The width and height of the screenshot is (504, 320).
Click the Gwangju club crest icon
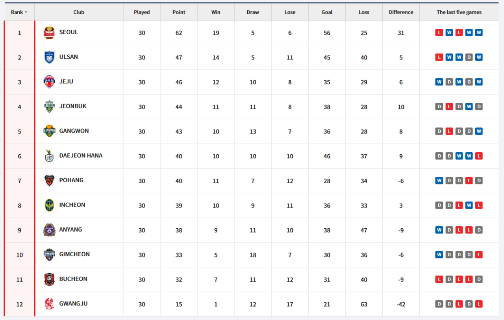[x=49, y=304]
